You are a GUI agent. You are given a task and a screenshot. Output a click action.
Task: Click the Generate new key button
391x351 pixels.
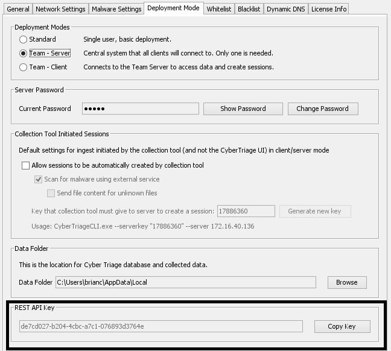[x=315, y=211]
